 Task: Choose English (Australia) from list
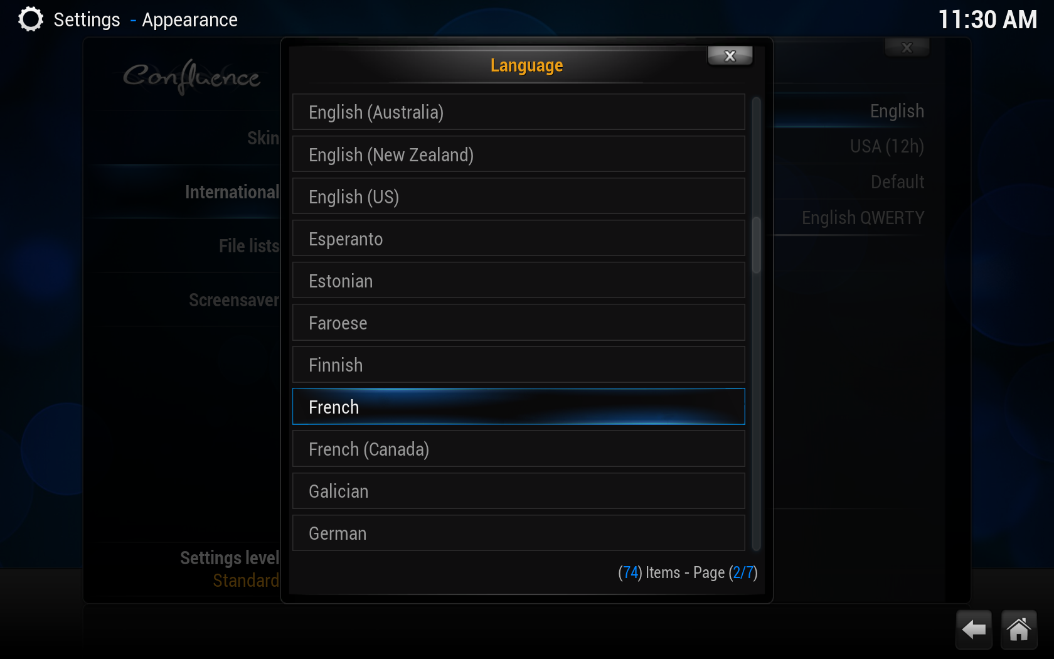(519, 112)
